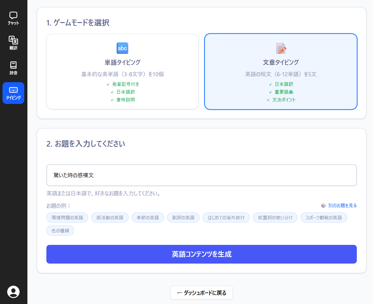Choose the 単語タイピング game mode card
Image resolution: width=373 pixels, height=304 pixels.
122,72
